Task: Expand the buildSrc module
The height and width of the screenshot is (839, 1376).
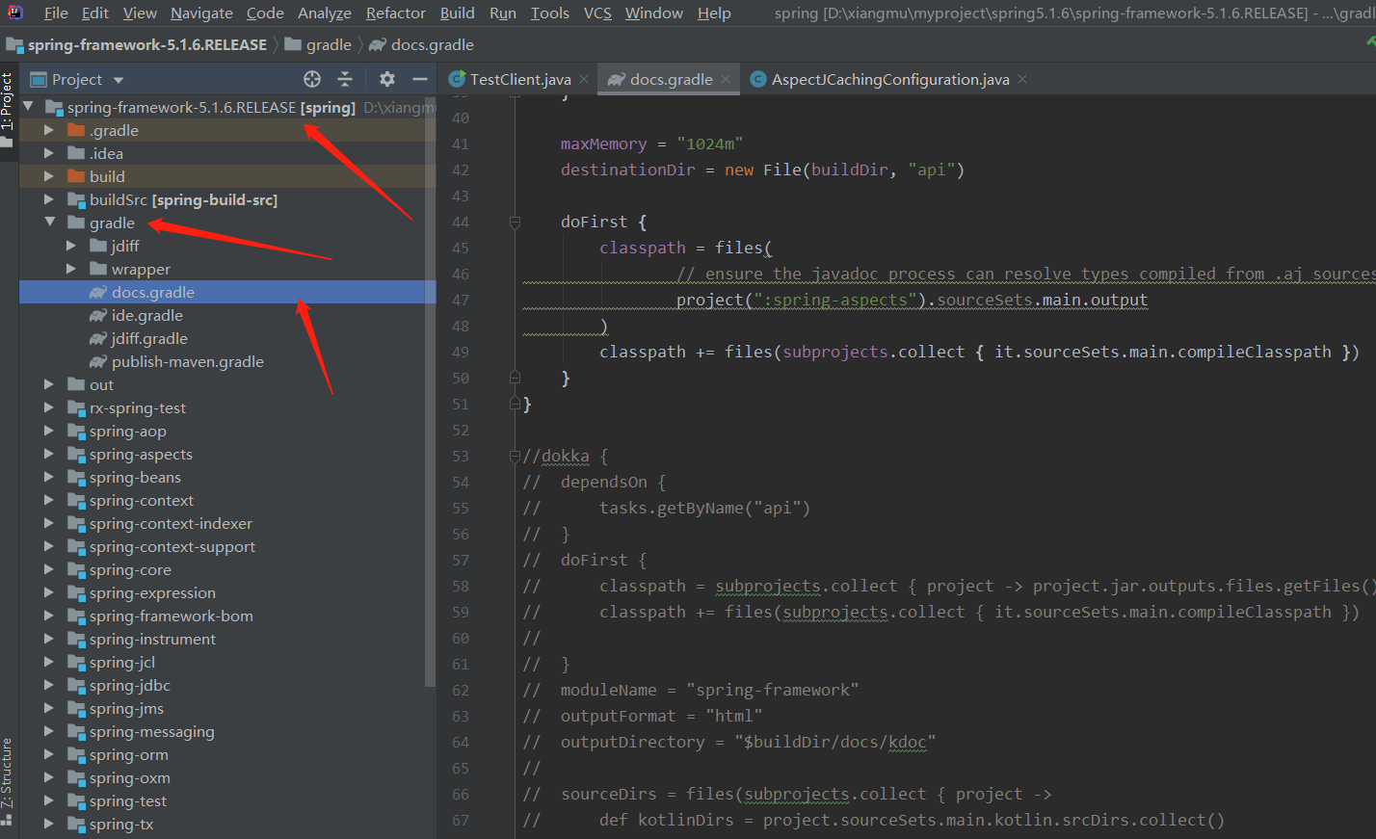Action: (49, 199)
